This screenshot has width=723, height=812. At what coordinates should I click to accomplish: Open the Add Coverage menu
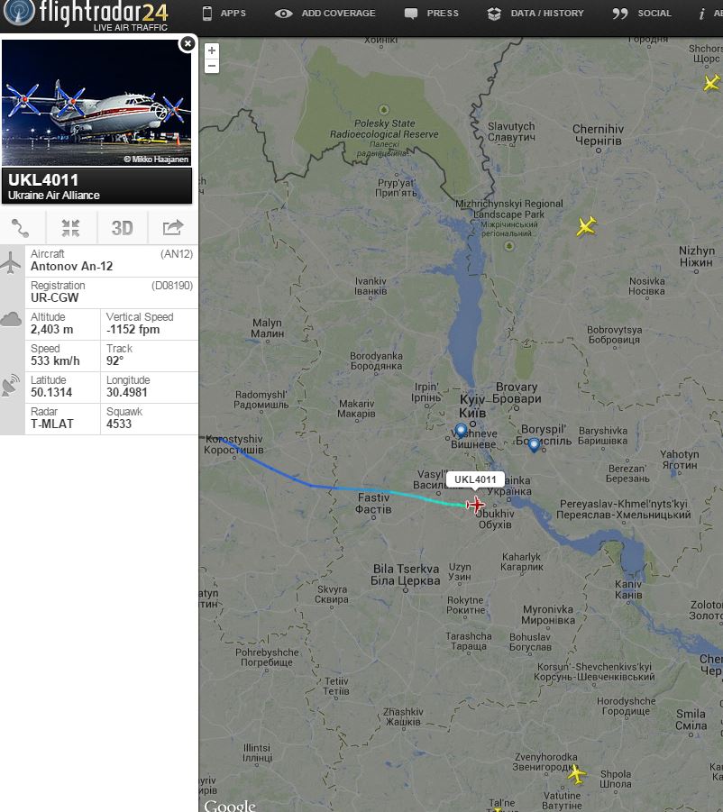(x=325, y=14)
